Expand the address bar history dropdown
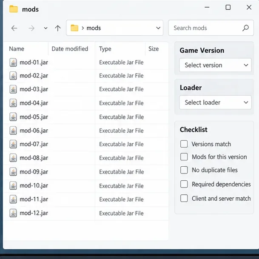 click(158, 28)
